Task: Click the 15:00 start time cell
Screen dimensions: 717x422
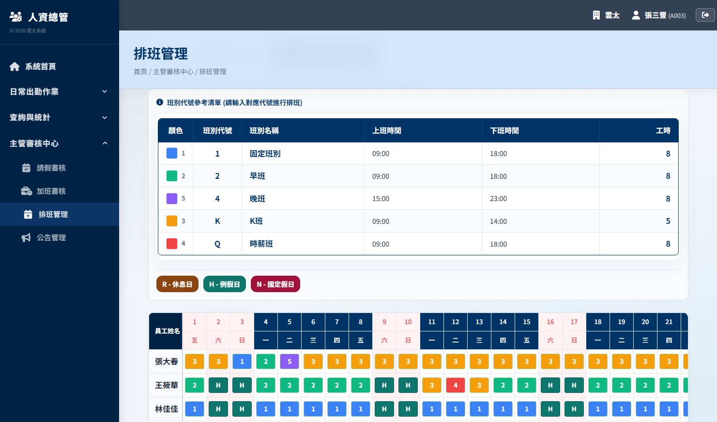Action: point(423,199)
